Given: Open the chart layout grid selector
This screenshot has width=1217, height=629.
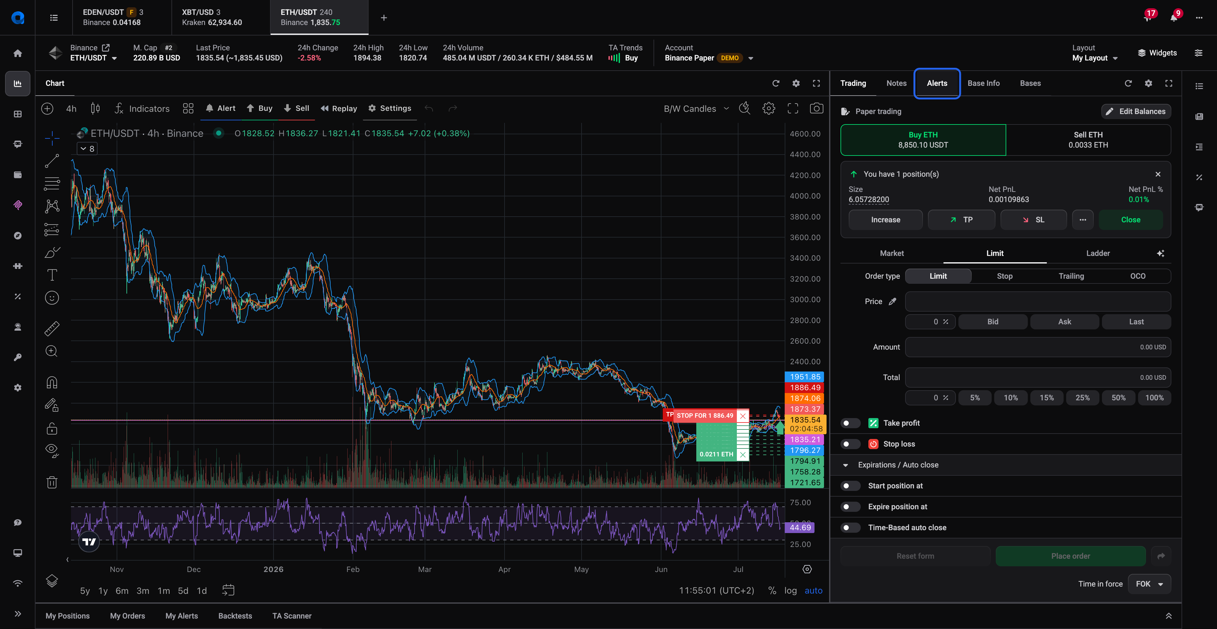Looking at the screenshot, I should click(188, 109).
